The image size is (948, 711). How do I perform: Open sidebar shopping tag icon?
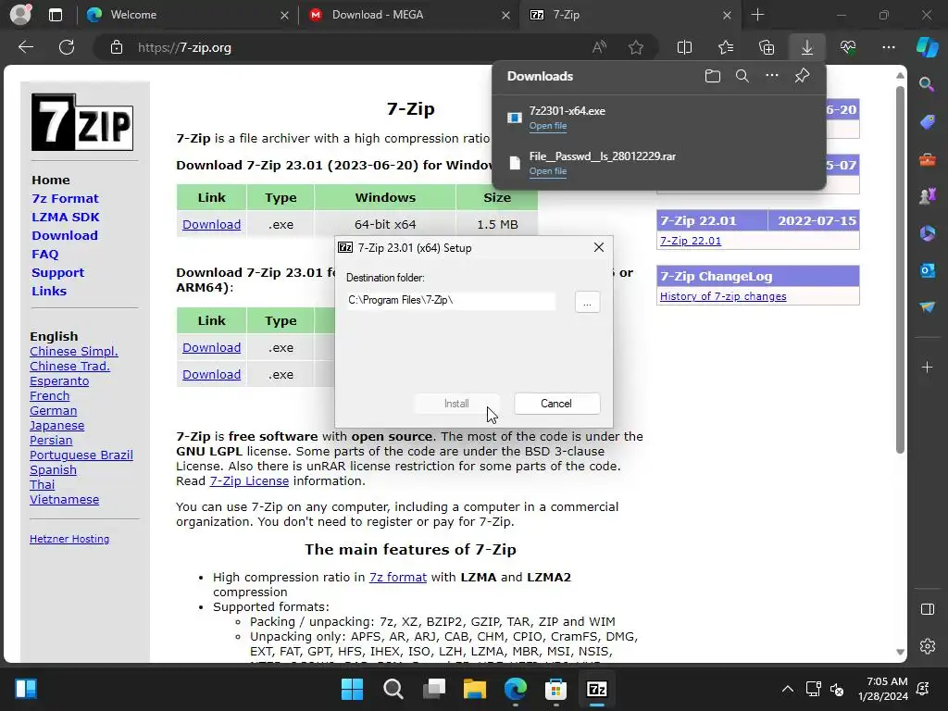tap(927, 122)
